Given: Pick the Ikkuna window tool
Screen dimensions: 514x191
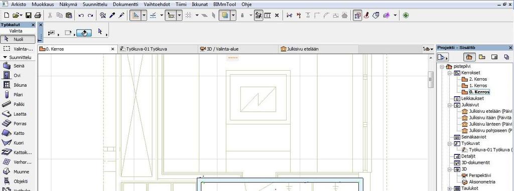Looking at the screenshot, I should click(18, 85).
